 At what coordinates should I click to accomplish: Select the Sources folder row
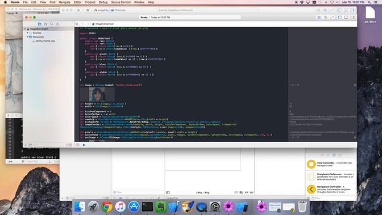[48, 33]
